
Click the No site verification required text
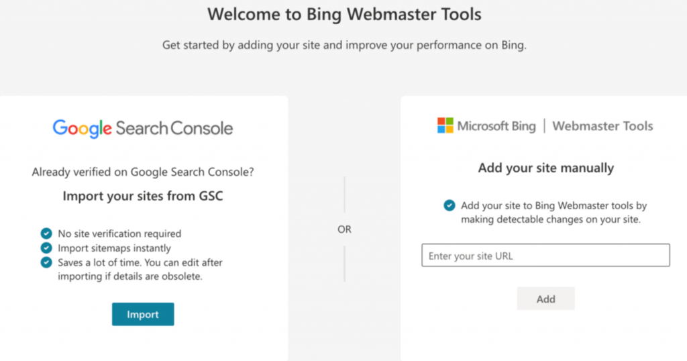(x=119, y=234)
